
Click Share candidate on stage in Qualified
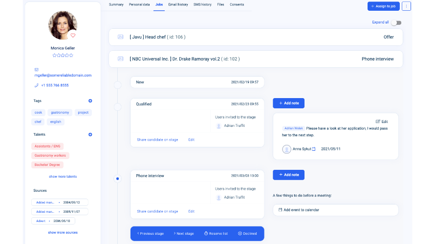point(157,140)
